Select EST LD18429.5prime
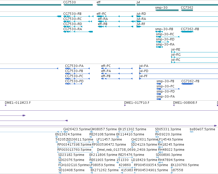This screenshot has width=218, height=174. point(132,163)
